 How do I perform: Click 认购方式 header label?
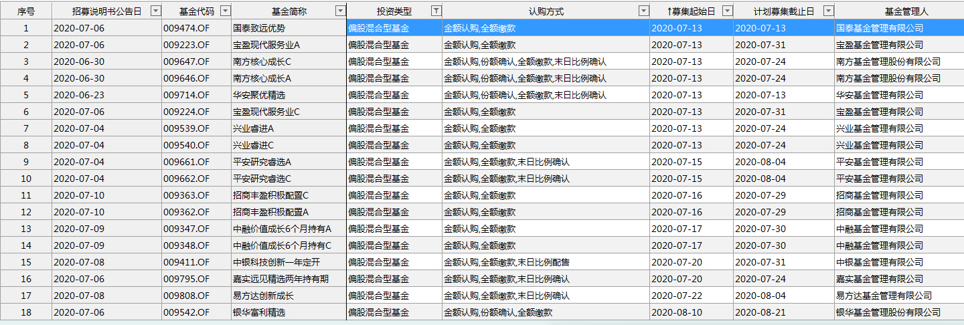click(546, 11)
